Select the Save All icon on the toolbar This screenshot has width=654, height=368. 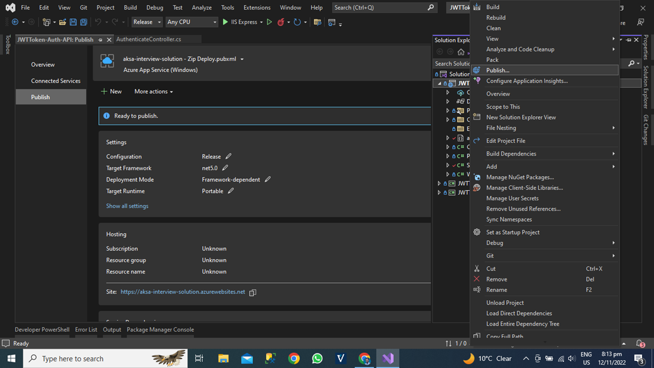coord(83,22)
